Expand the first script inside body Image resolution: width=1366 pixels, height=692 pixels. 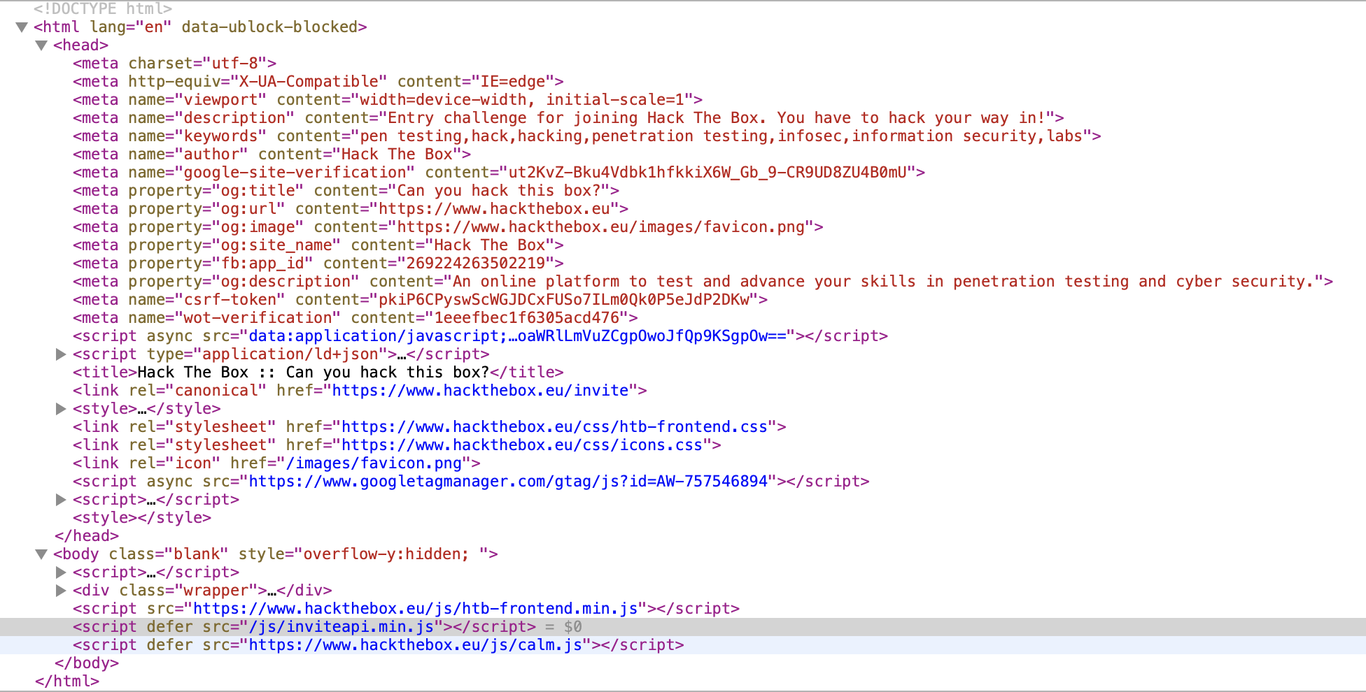pyautogui.click(x=61, y=572)
